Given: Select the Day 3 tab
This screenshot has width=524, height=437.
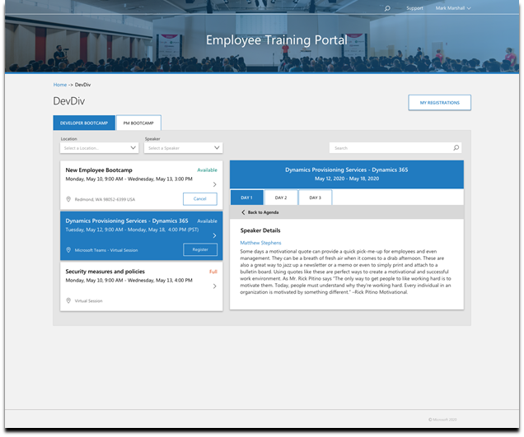Looking at the screenshot, I should click(315, 198).
